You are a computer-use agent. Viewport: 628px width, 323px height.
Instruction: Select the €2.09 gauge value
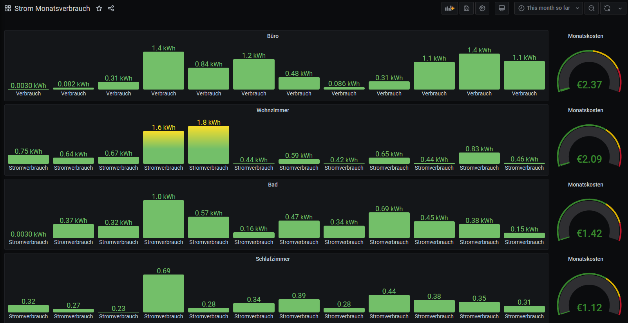589,159
